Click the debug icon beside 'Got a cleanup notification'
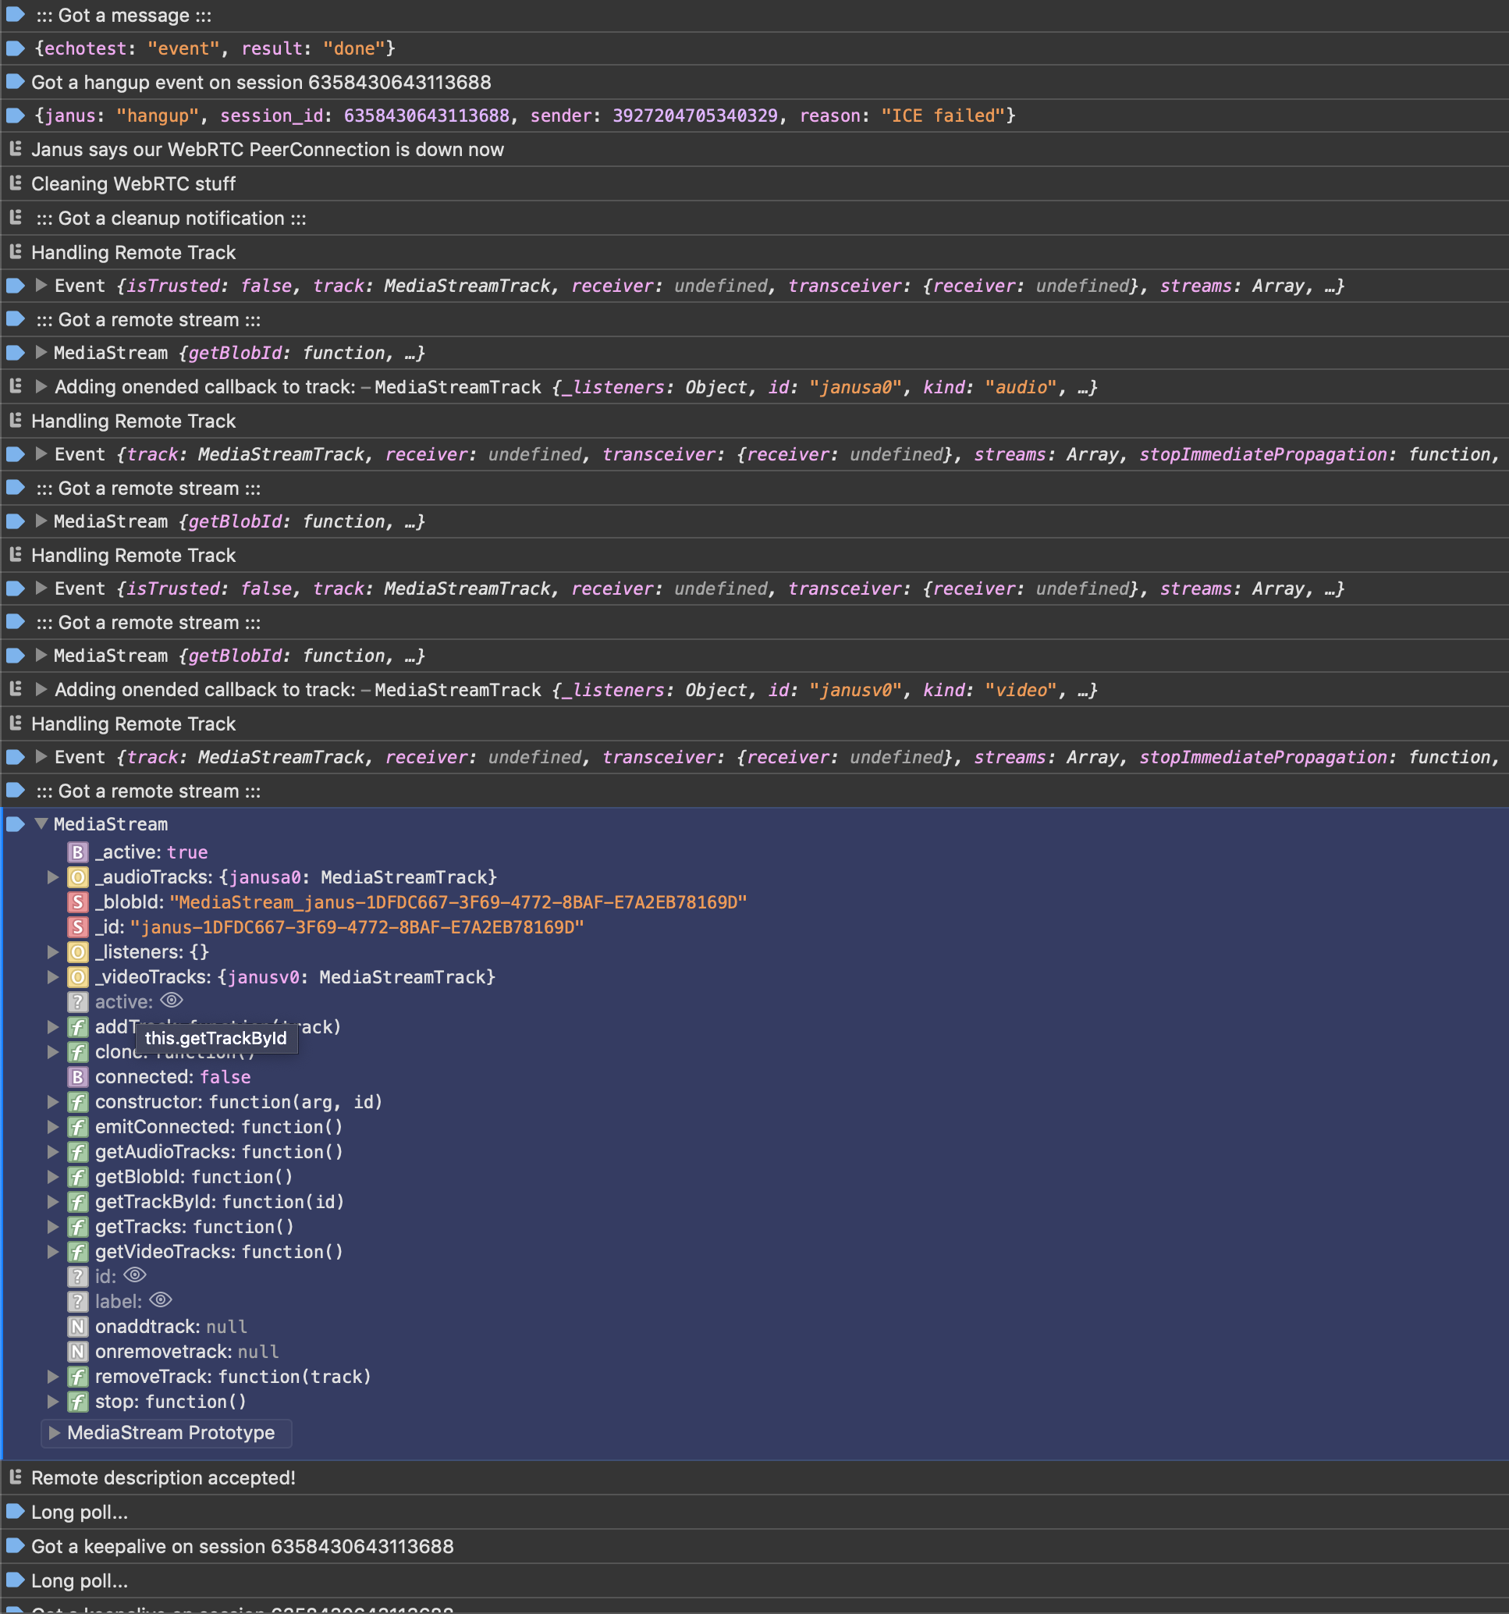 (x=16, y=217)
